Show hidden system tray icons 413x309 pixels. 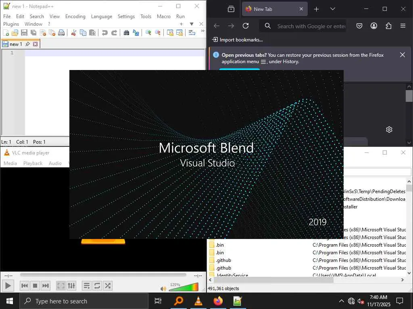pos(341,301)
